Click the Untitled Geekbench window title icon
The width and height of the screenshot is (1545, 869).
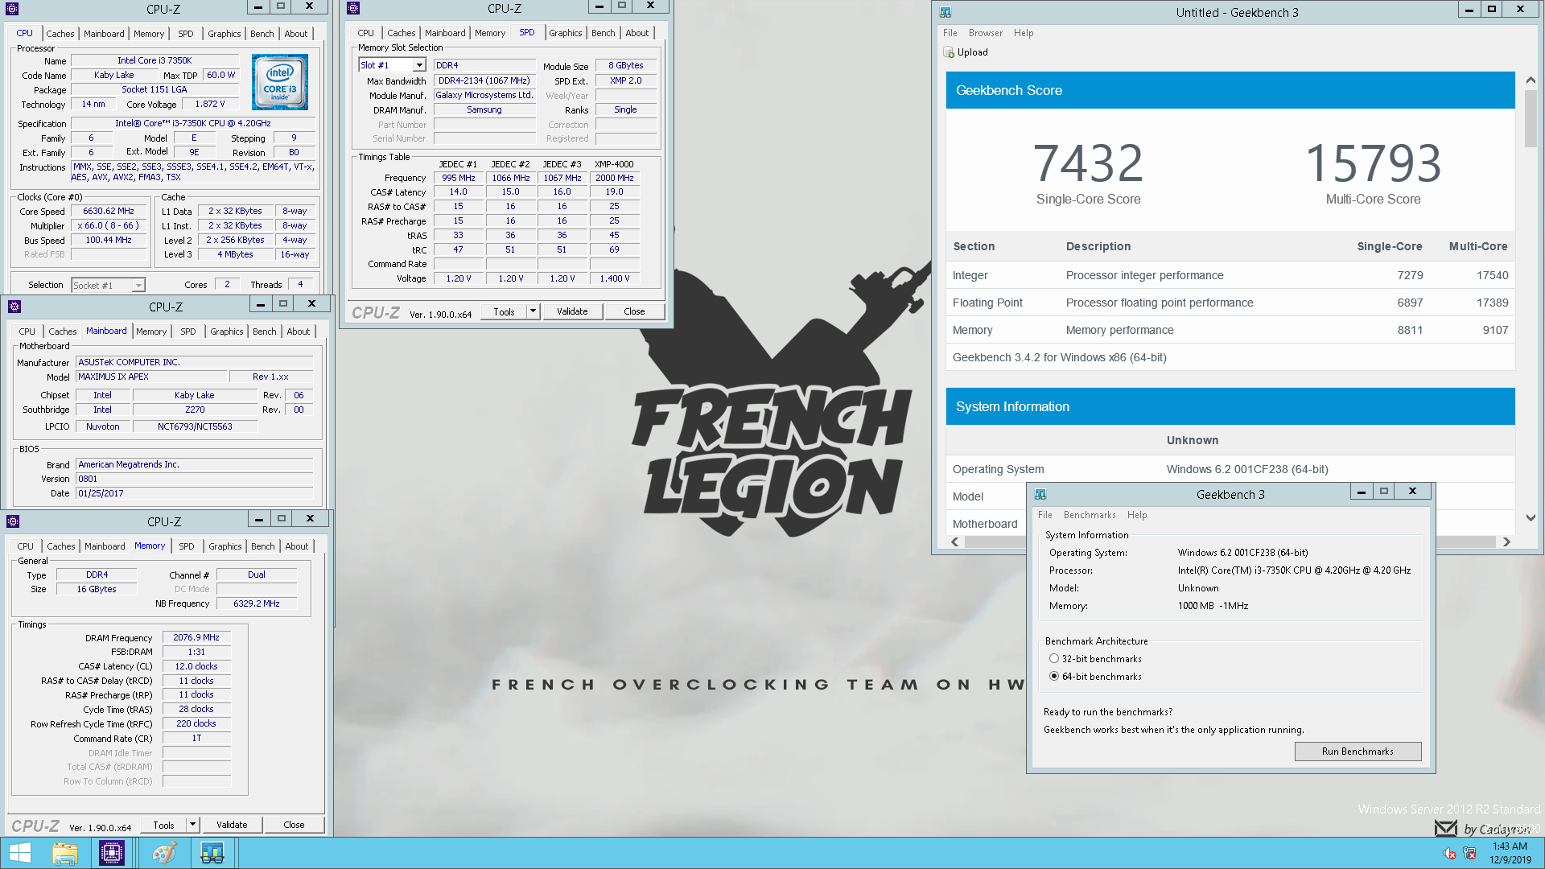pos(946,12)
